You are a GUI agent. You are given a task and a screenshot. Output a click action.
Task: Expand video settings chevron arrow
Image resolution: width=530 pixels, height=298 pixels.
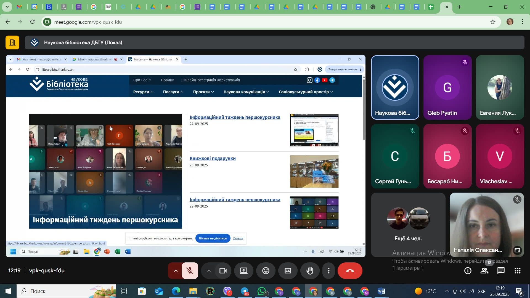point(209,271)
